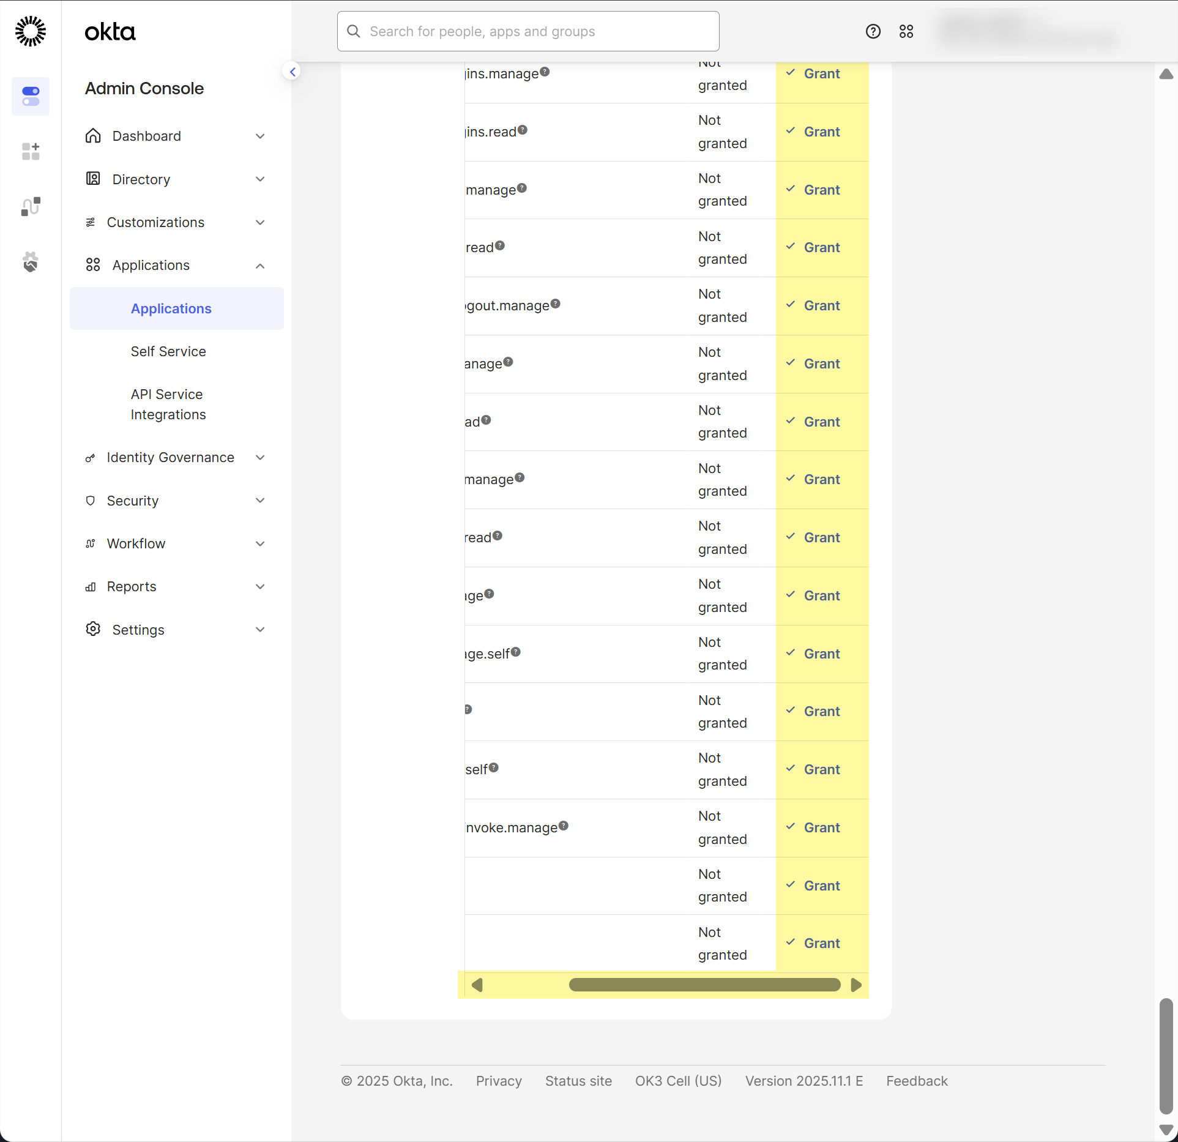Select the admin toggle icon in left rail
This screenshot has width=1178, height=1142.
pyautogui.click(x=31, y=96)
